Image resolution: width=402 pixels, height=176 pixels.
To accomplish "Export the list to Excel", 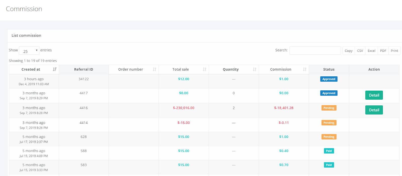I will pyautogui.click(x=371, y=51).
